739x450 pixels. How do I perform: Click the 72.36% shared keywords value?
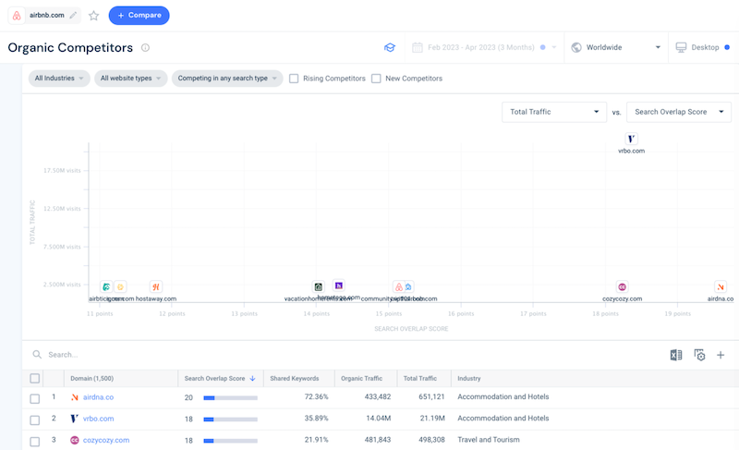[316, 396]
